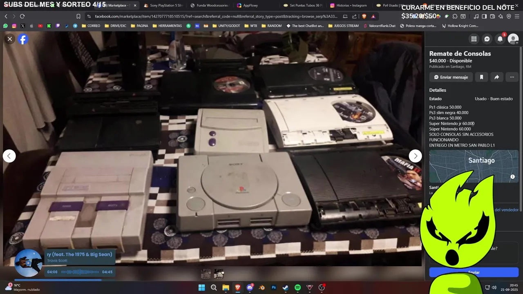Switch to Funda Woodcessories tab
Viewport: 523px width, 294px height.
209,5
